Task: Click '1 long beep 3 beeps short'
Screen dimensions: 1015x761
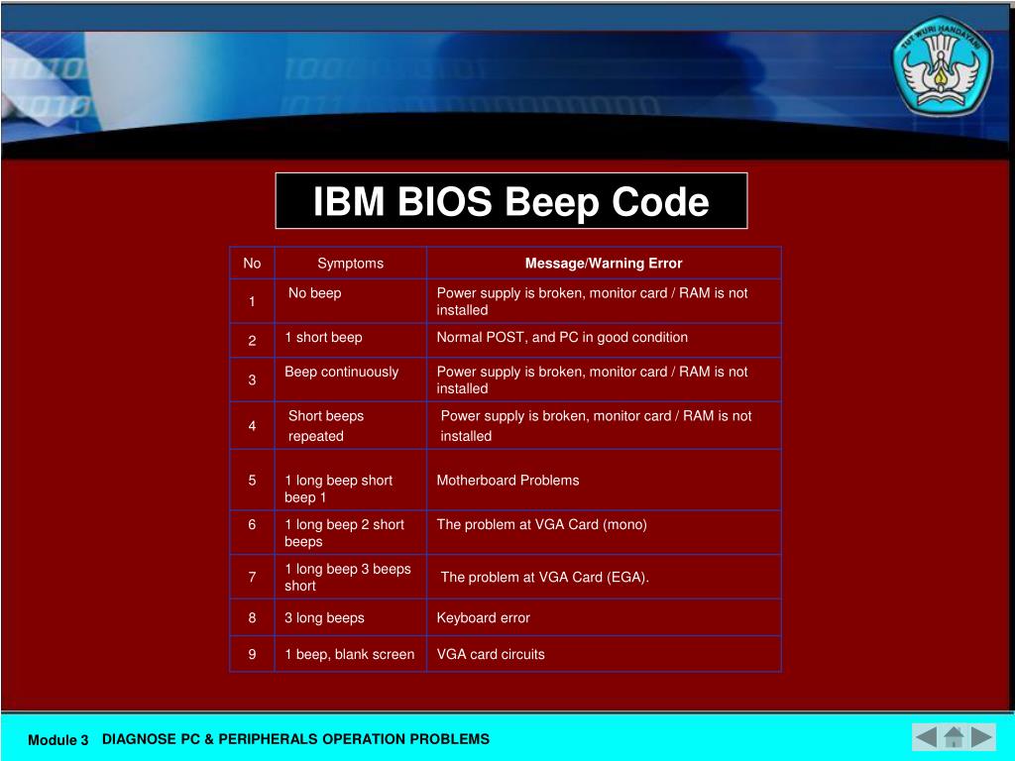Action: coord(348,578)
